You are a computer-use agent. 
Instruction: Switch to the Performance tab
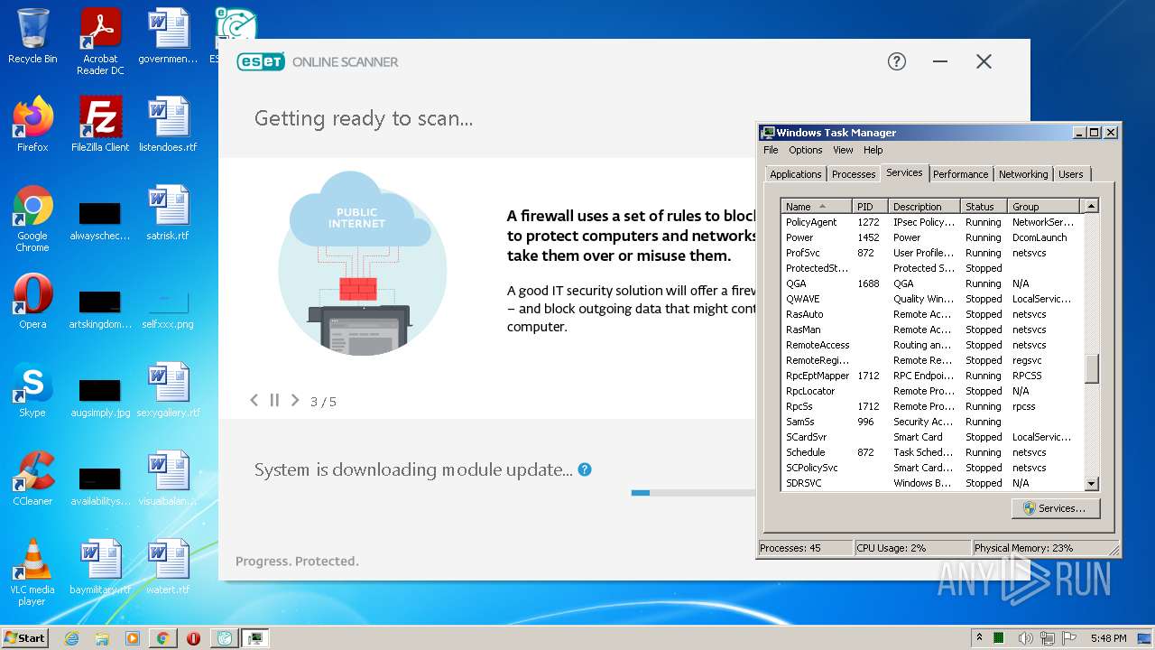960,174
